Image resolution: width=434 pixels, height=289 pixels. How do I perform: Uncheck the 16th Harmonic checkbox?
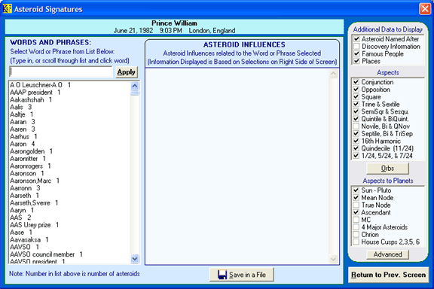(356, 141)
